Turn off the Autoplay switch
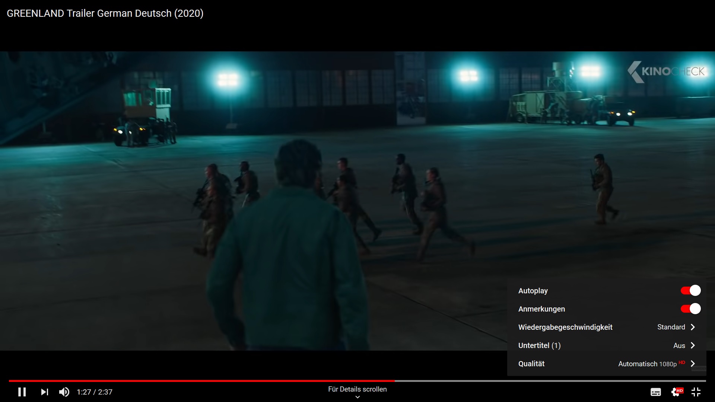This screenshot has height=402, width=715. pyautogui.click(x=690, y=291)
